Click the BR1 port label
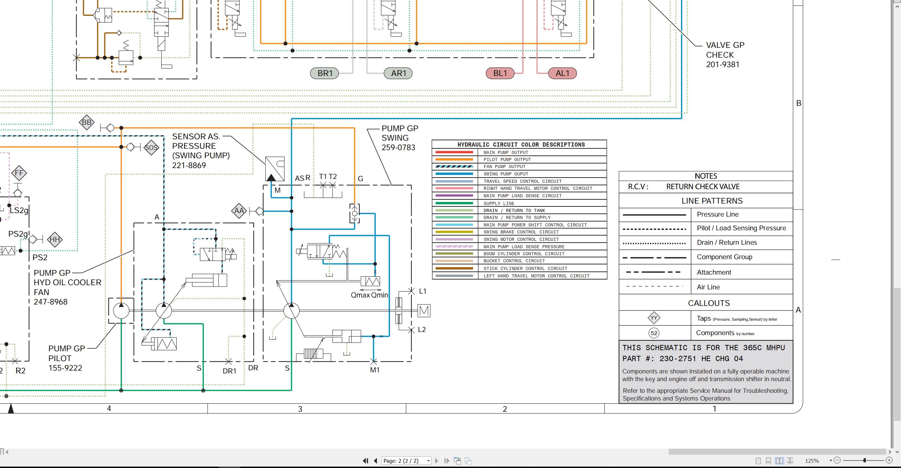The width and height of the screenshot is (901, 468). 325,73
